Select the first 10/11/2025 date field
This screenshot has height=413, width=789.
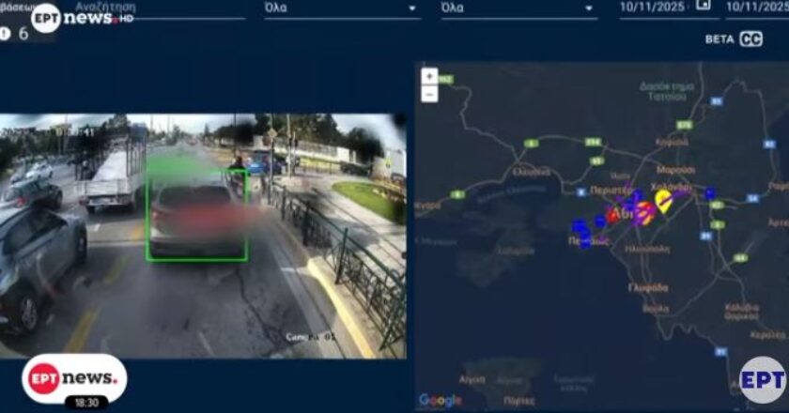654,8
